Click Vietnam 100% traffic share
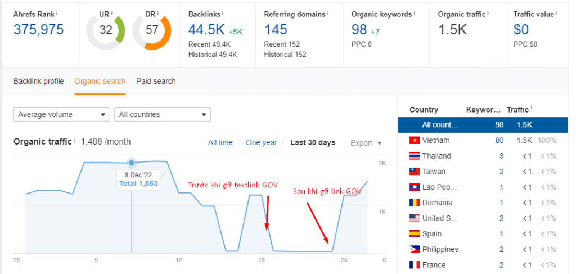576x274 pixels. [547, 140]
